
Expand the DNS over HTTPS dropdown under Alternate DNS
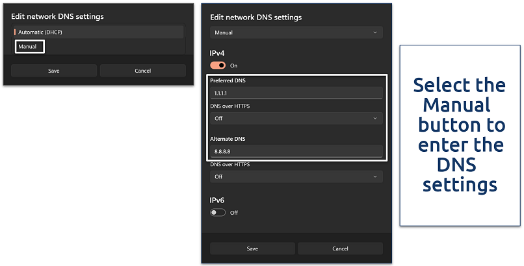click(296, 176)
